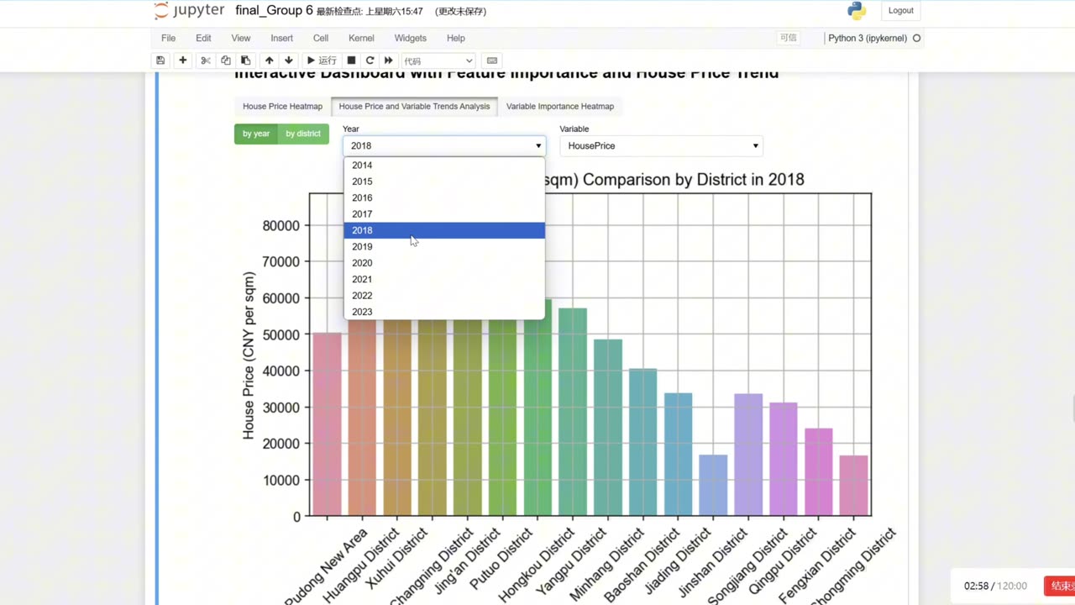Click the Pudong New Area bar
The height and width of the screenshot is (605, 1075).
(x=327, y=424)
